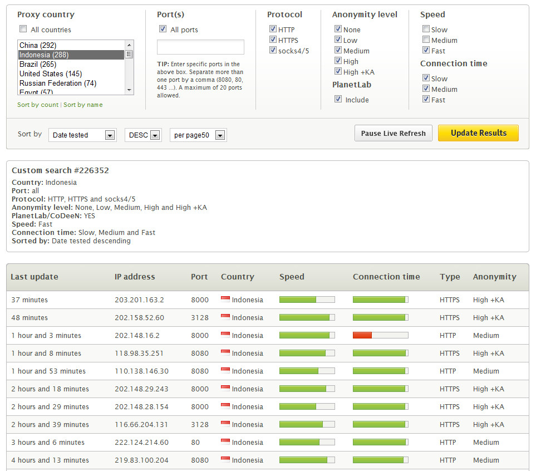Click Indonesia flag icon for 203.201.163.2

tap(225, 299)
